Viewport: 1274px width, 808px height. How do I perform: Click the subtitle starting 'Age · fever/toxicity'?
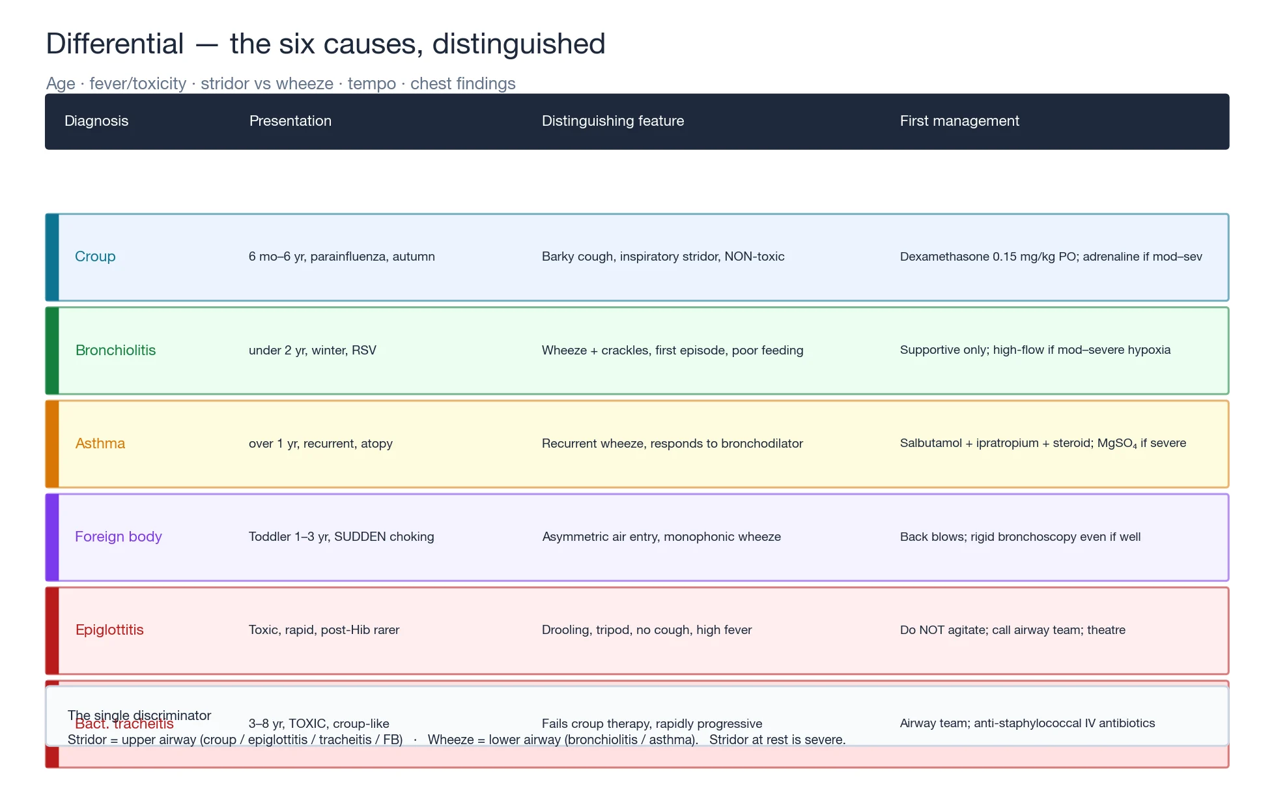pyautogui.click(x=281, y=83)
